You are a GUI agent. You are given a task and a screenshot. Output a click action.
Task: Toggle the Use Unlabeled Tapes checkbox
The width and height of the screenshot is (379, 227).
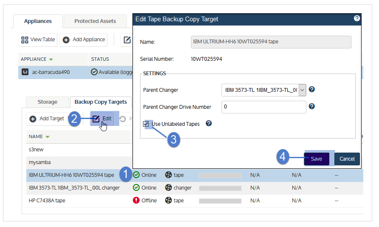pos(146,124)
